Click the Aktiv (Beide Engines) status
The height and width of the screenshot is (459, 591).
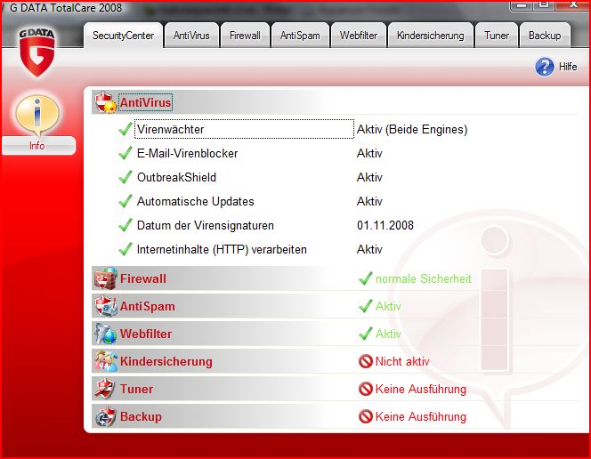(412, 129)
